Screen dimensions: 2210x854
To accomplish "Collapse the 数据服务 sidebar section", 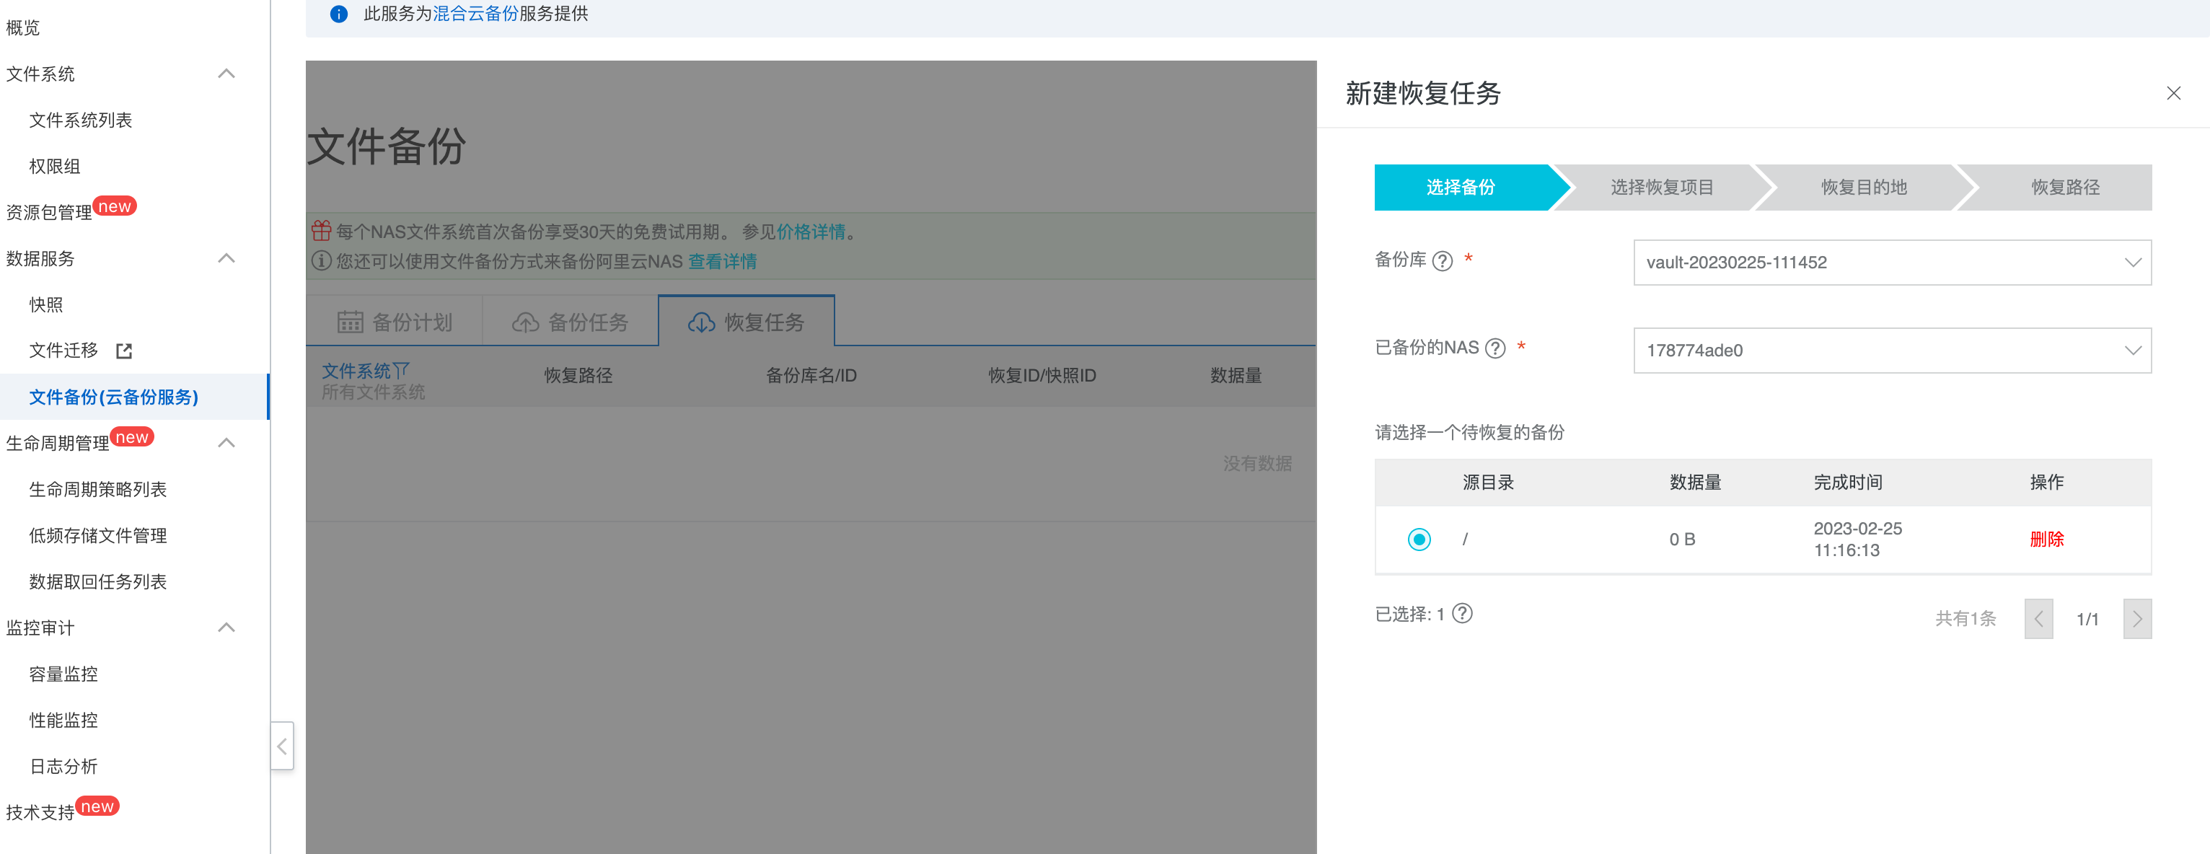I will tap(226, 258).
